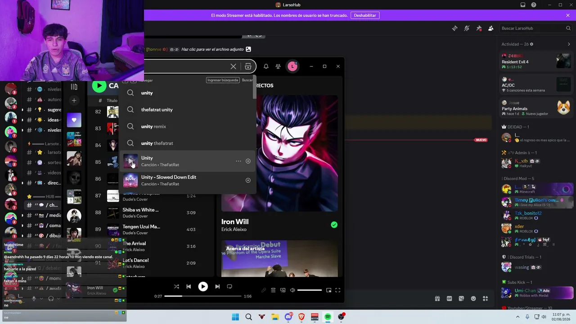
Task: Open the Spotify browse icon beside search
Action: (x=248, y=67)
